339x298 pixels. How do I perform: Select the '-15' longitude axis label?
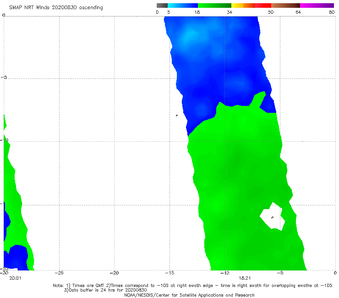pos(169,273)
